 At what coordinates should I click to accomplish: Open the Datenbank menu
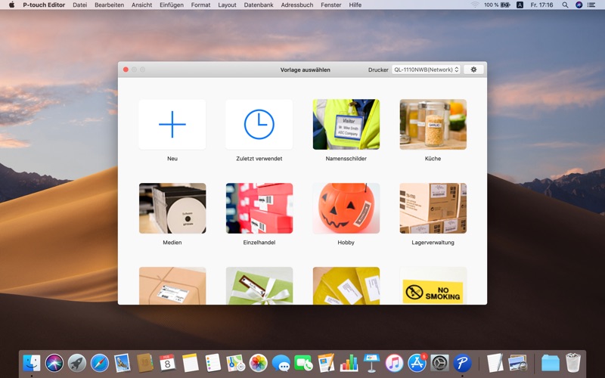click(259, 5)
